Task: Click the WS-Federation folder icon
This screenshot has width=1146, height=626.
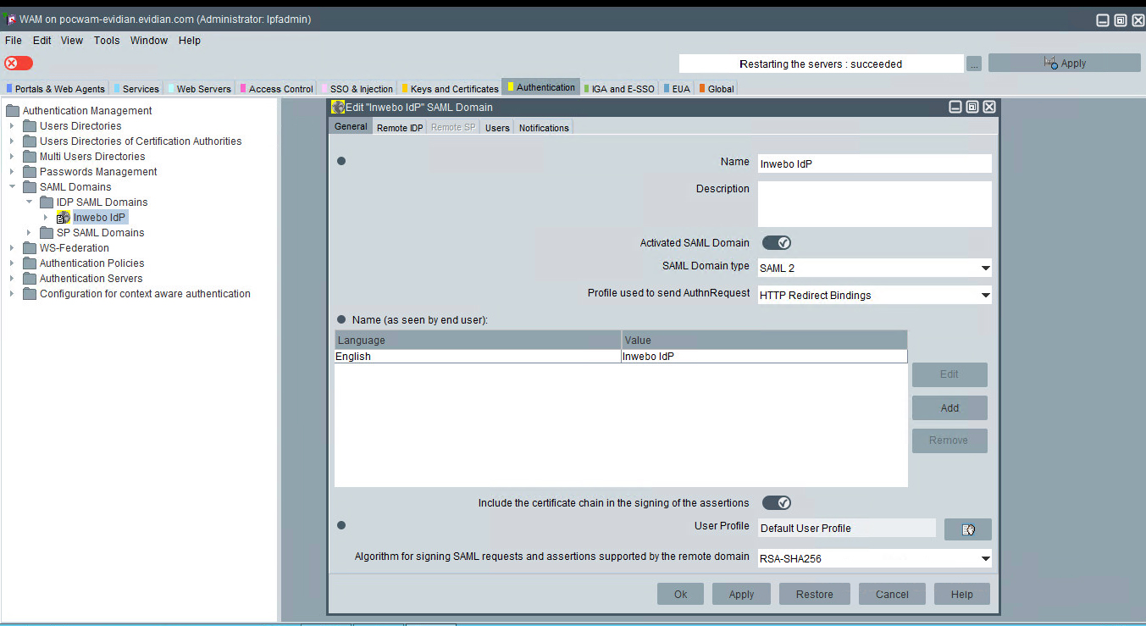Action: tap(30, 248)
